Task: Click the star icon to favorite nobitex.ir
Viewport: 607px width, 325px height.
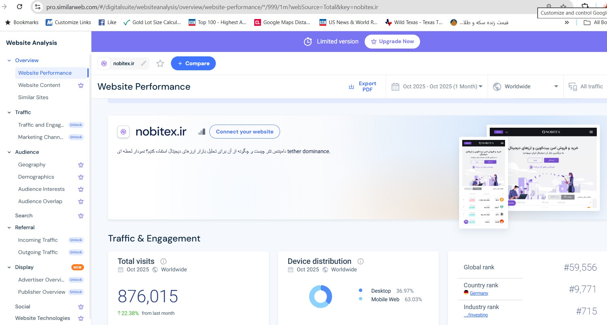Action: pyautogui.click(x=160, y=64)
